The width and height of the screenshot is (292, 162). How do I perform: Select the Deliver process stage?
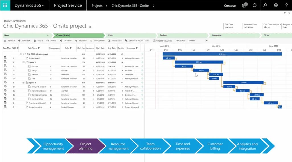182,35
